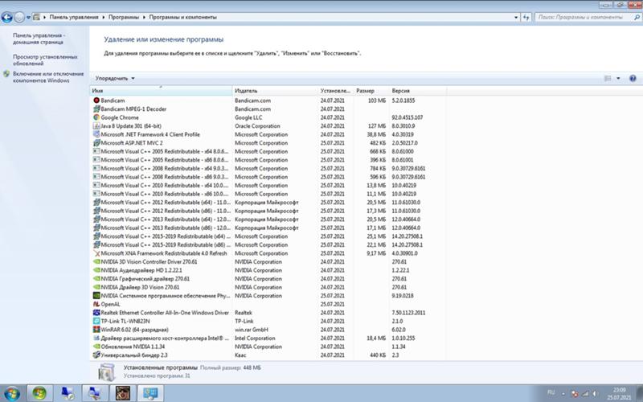Image resolution: width=643 pixels, height=402 pixels.
Task: Click the clock showing 23:09
Action: click(x=619, y=390)
